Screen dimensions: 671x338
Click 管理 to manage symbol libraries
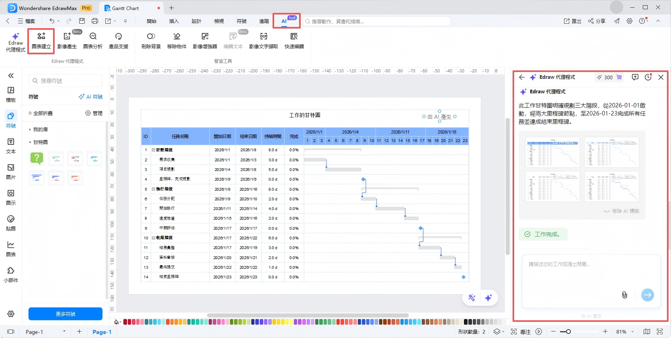[94, 113]
